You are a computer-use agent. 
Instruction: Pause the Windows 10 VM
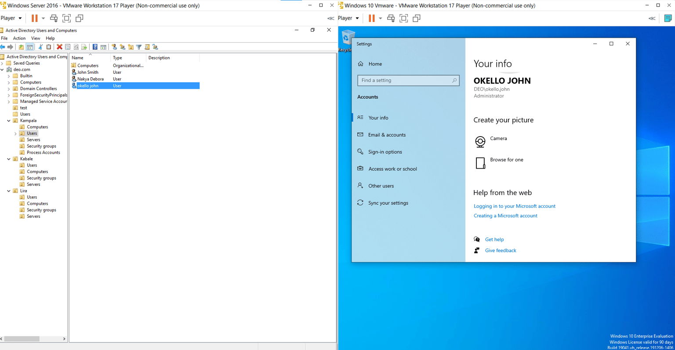(371, 18)
